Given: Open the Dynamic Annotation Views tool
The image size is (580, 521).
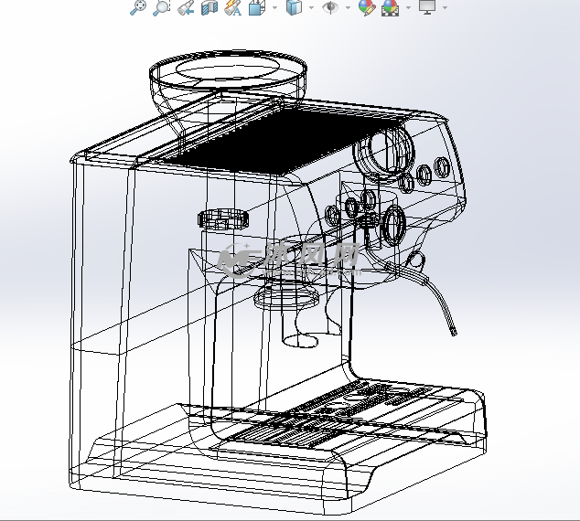Looking at the screenshot, I should 233,7.
